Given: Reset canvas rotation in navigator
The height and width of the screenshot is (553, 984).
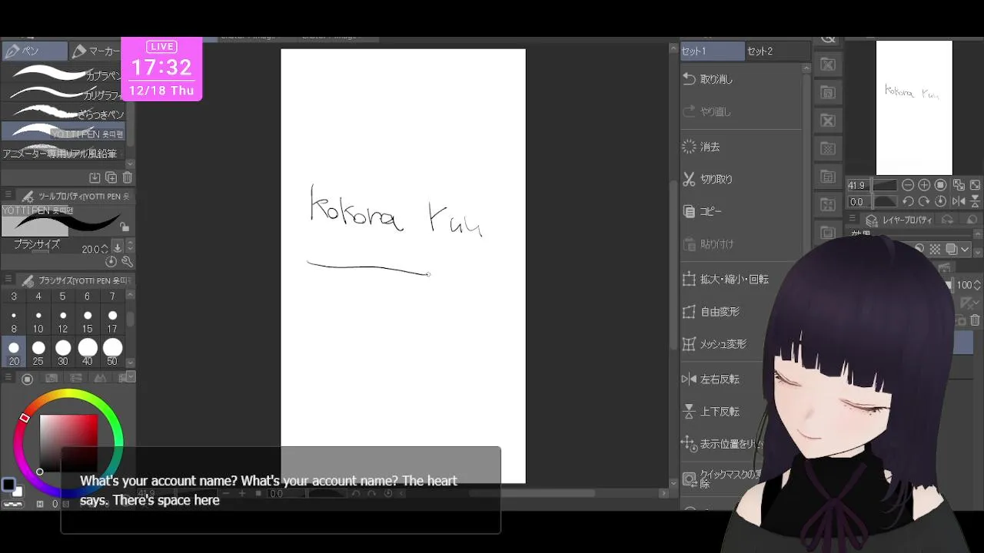Looking at the screenshot, I should tap(941, 201).
